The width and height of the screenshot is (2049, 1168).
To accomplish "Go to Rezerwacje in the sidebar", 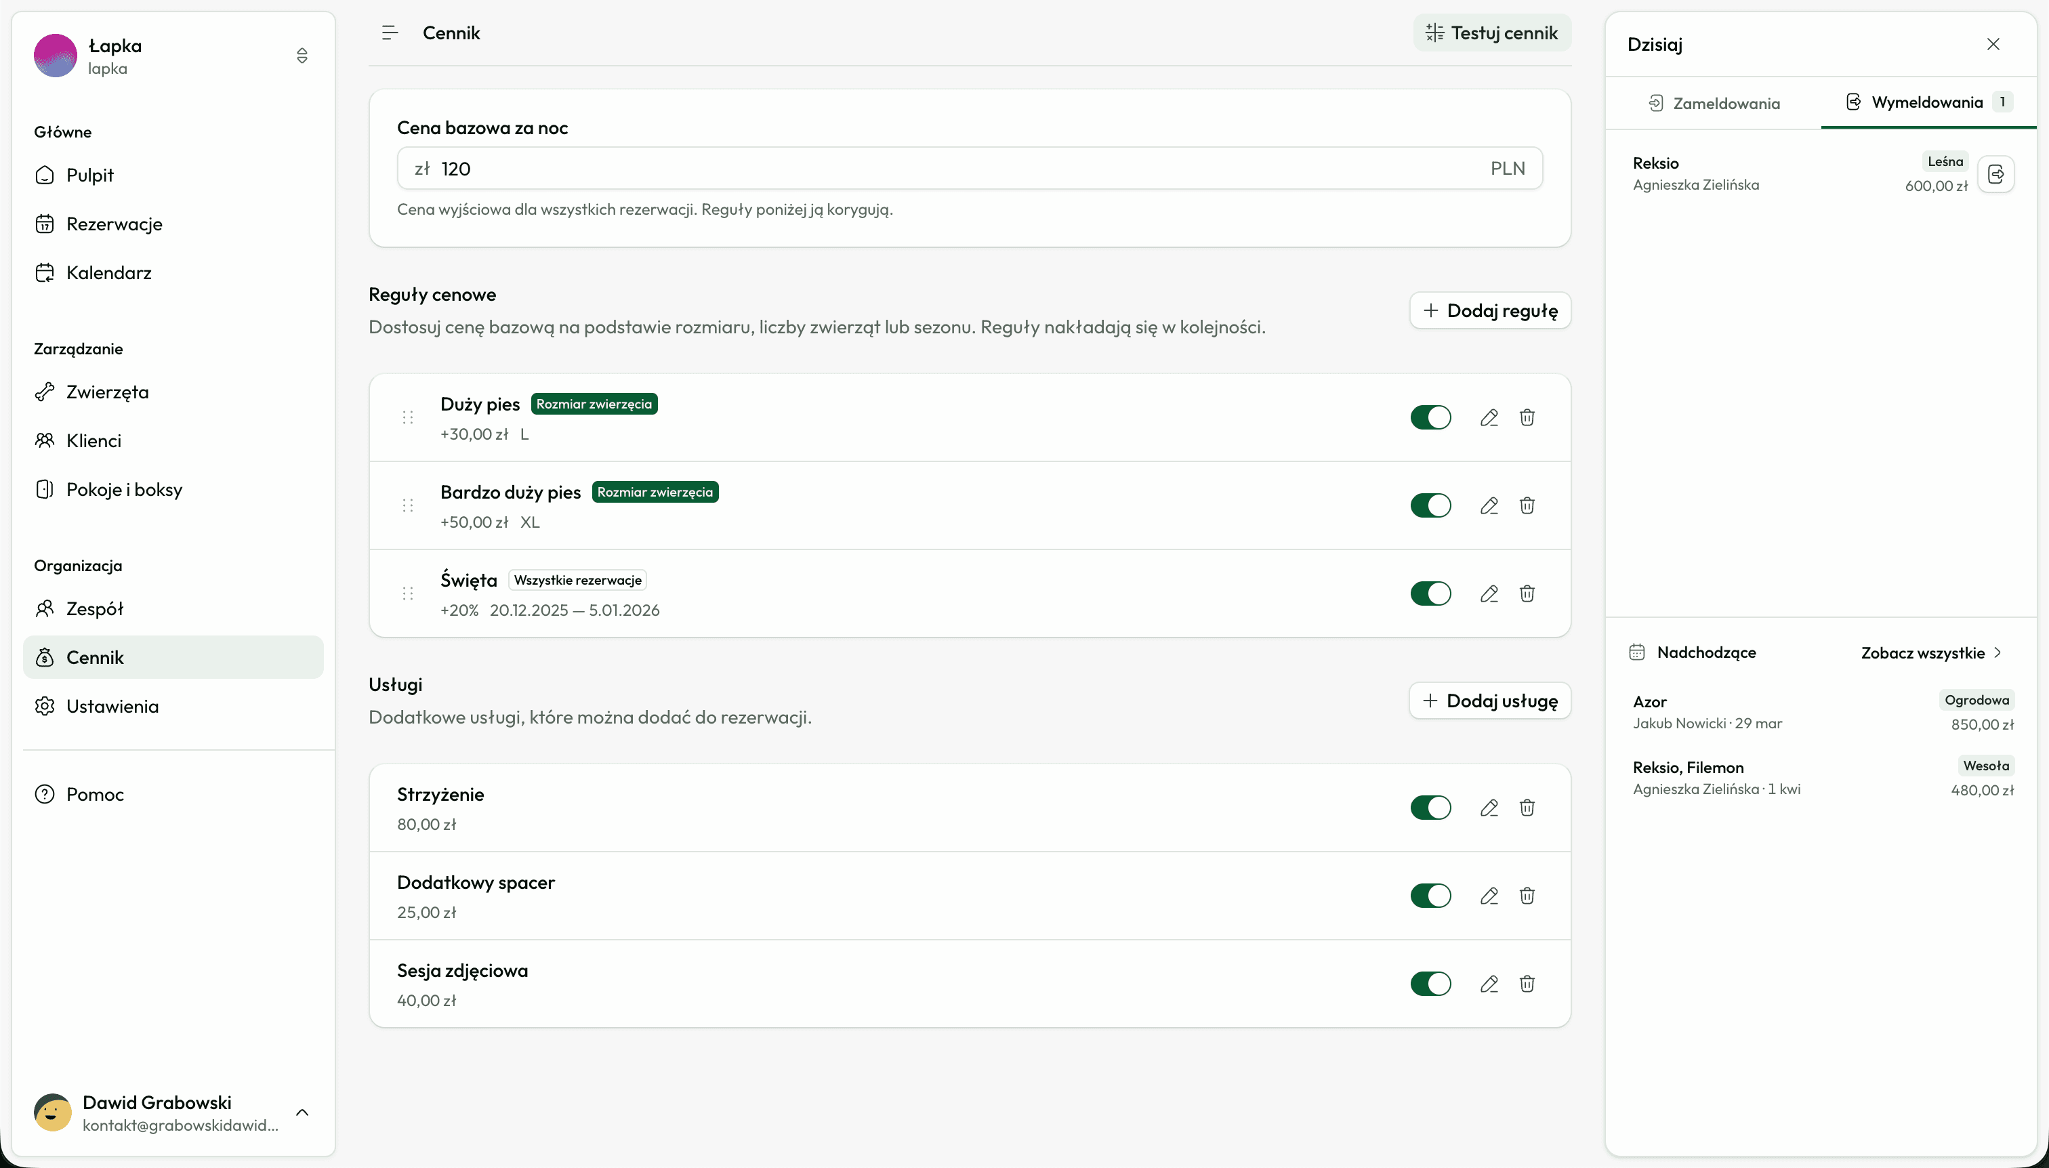I will (x=114, y=224).
